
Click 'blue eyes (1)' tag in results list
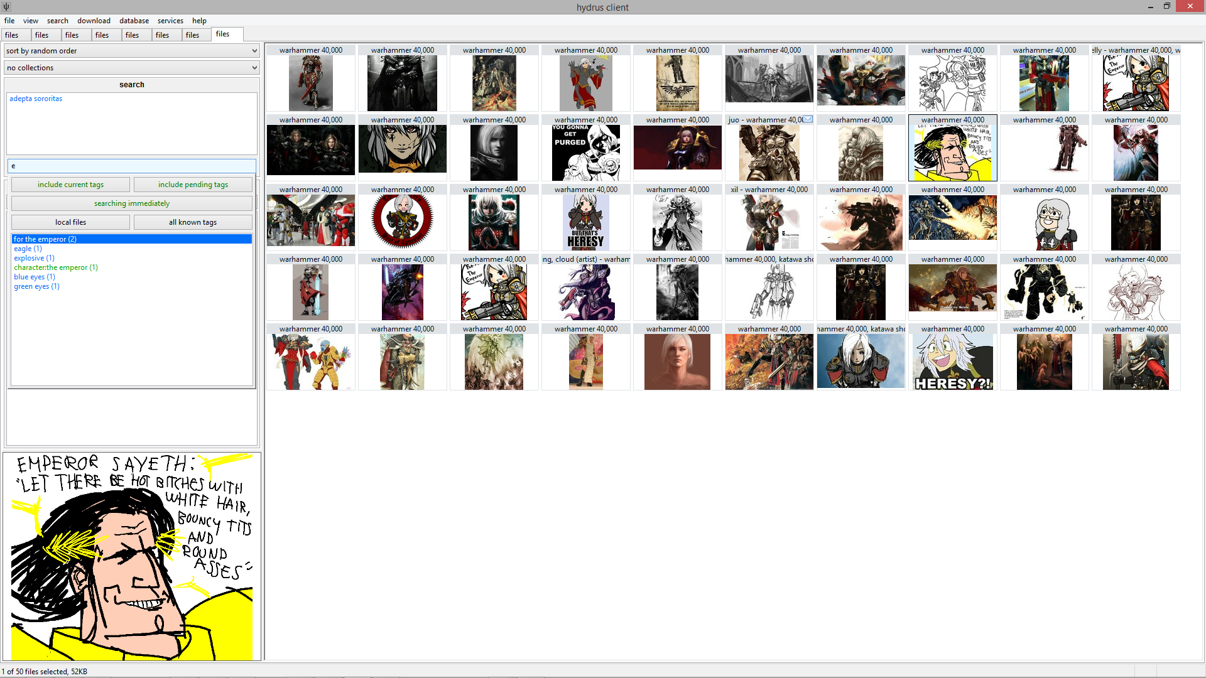(35, 276)
